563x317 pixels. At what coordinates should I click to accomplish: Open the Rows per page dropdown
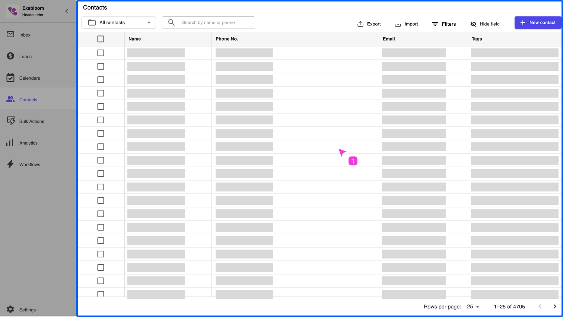tap(473, 307)
